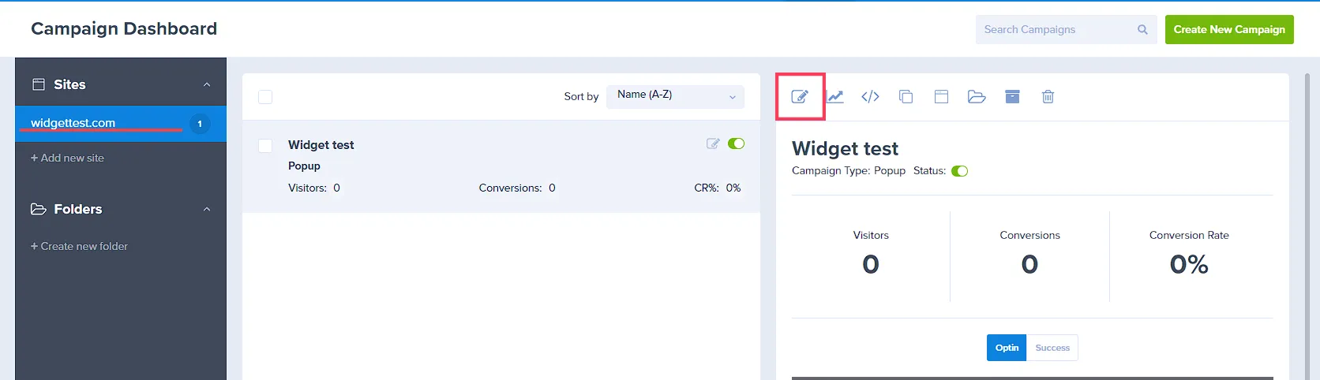Image resolution: width=1320 pixels, height=380 pixels.
Task: Click Create New Campaign button
Action: point(1229,29)
